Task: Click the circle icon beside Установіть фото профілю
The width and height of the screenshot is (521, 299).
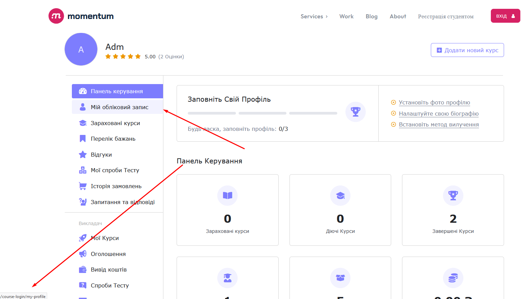Action: coord(394,102)
